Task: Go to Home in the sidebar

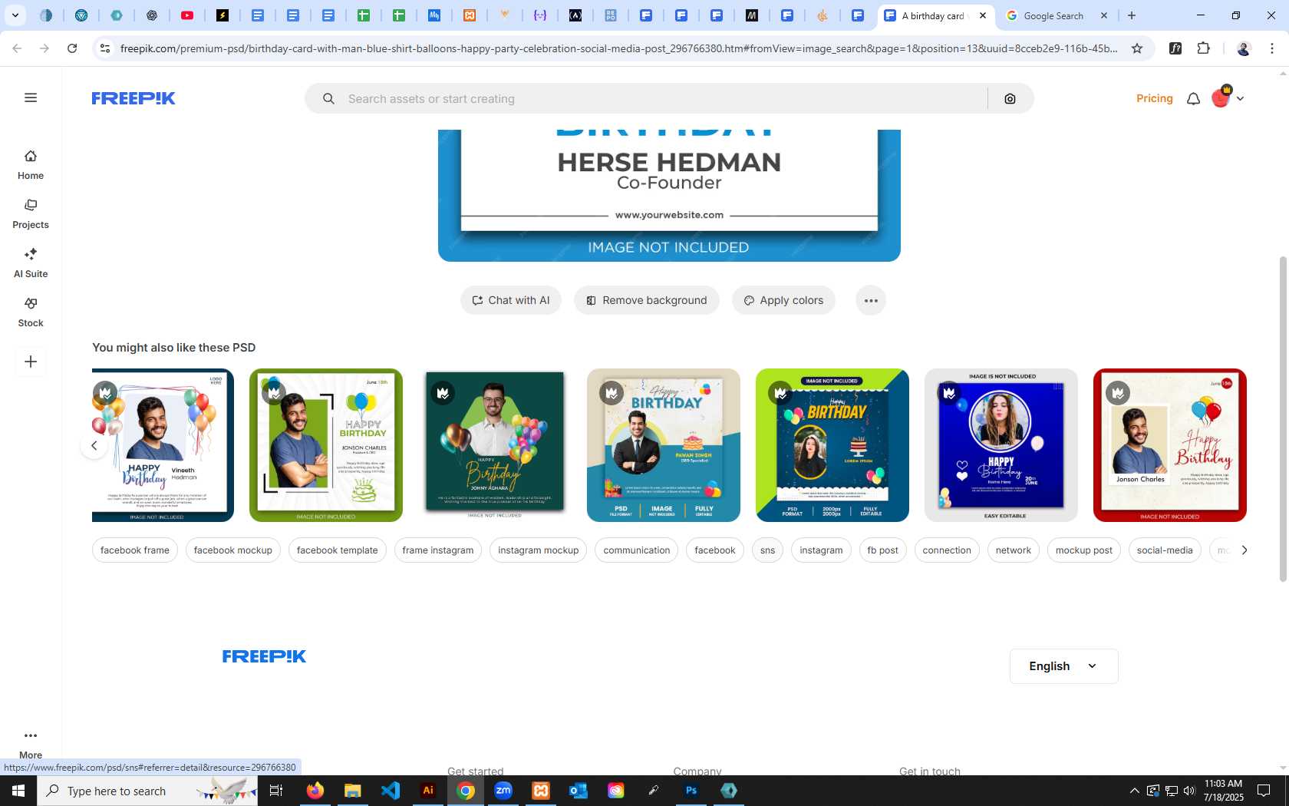Action: pyautogui.click(x=31, y=165)
